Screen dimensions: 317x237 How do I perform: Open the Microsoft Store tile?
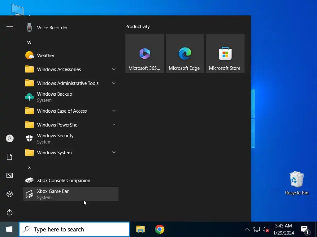coord(225,53)
